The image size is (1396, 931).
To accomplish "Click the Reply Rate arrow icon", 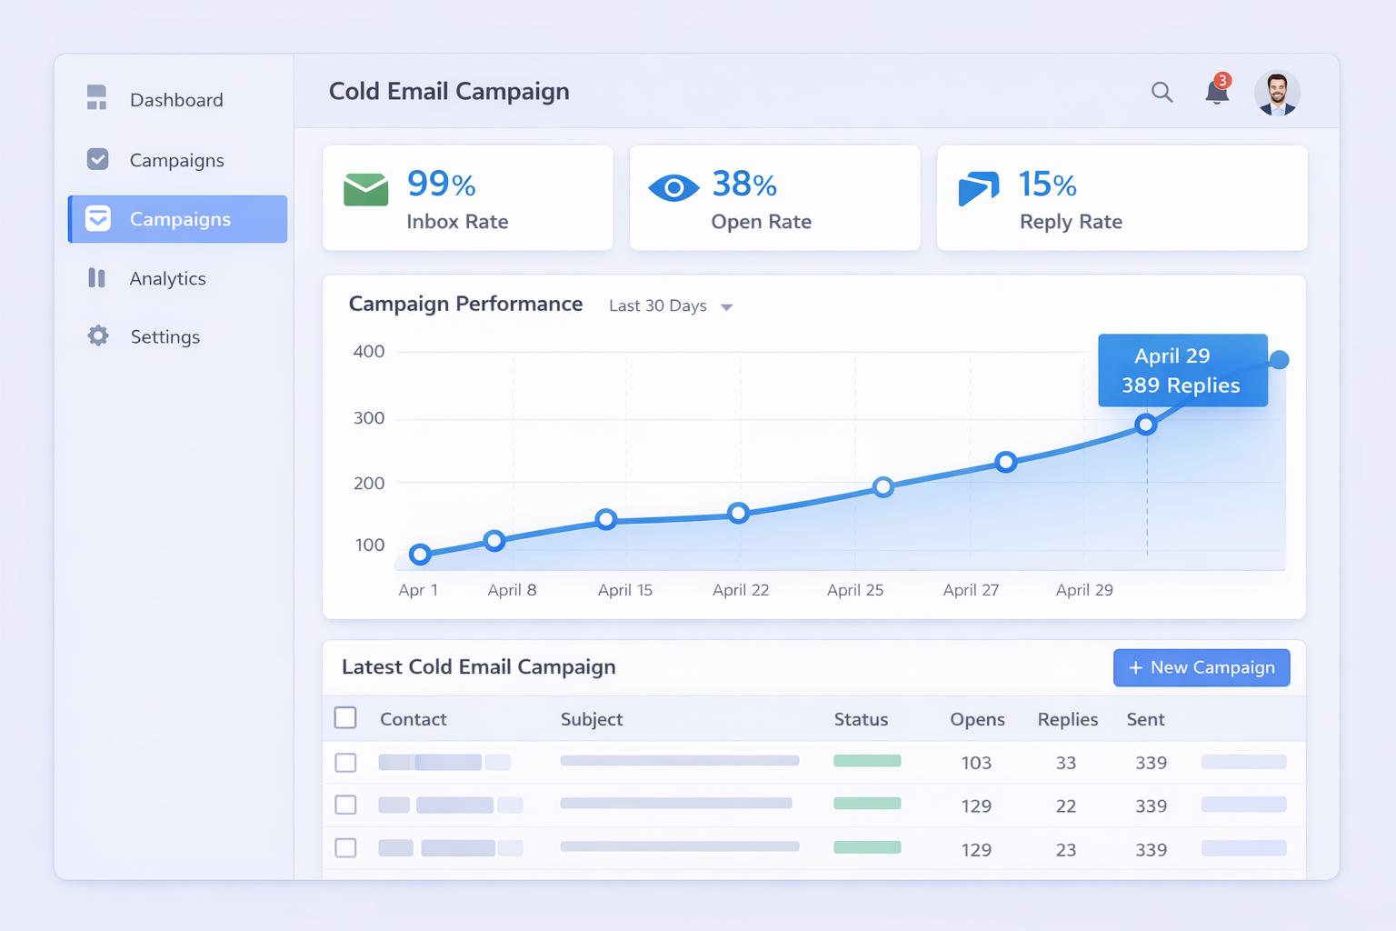I will pos(978,188).
